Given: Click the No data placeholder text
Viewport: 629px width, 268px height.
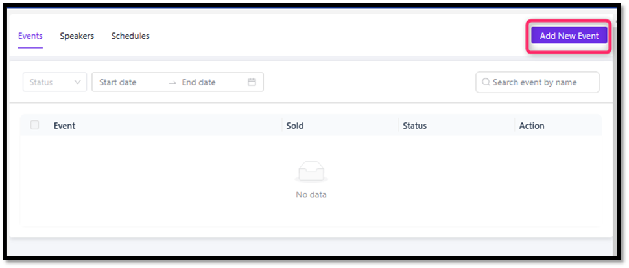Looking at the screenshot, I should (311, 194).
